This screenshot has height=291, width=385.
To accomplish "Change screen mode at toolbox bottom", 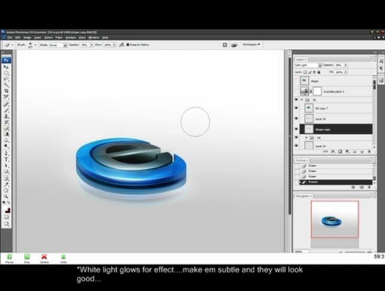I will [7, 224].
